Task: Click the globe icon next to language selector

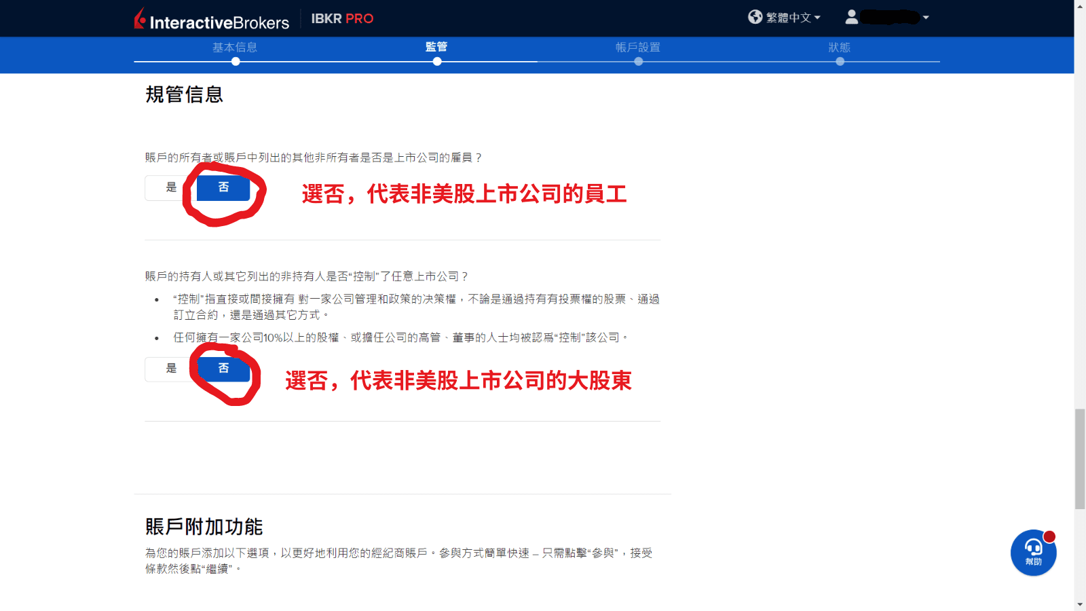Action: click(x=754, y=18)
